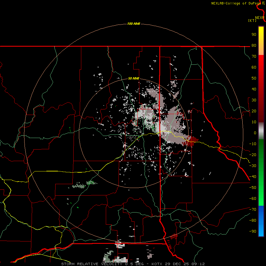Select the -30 value on velocity scale
This screenshot has height=266, width=266.
253,166
